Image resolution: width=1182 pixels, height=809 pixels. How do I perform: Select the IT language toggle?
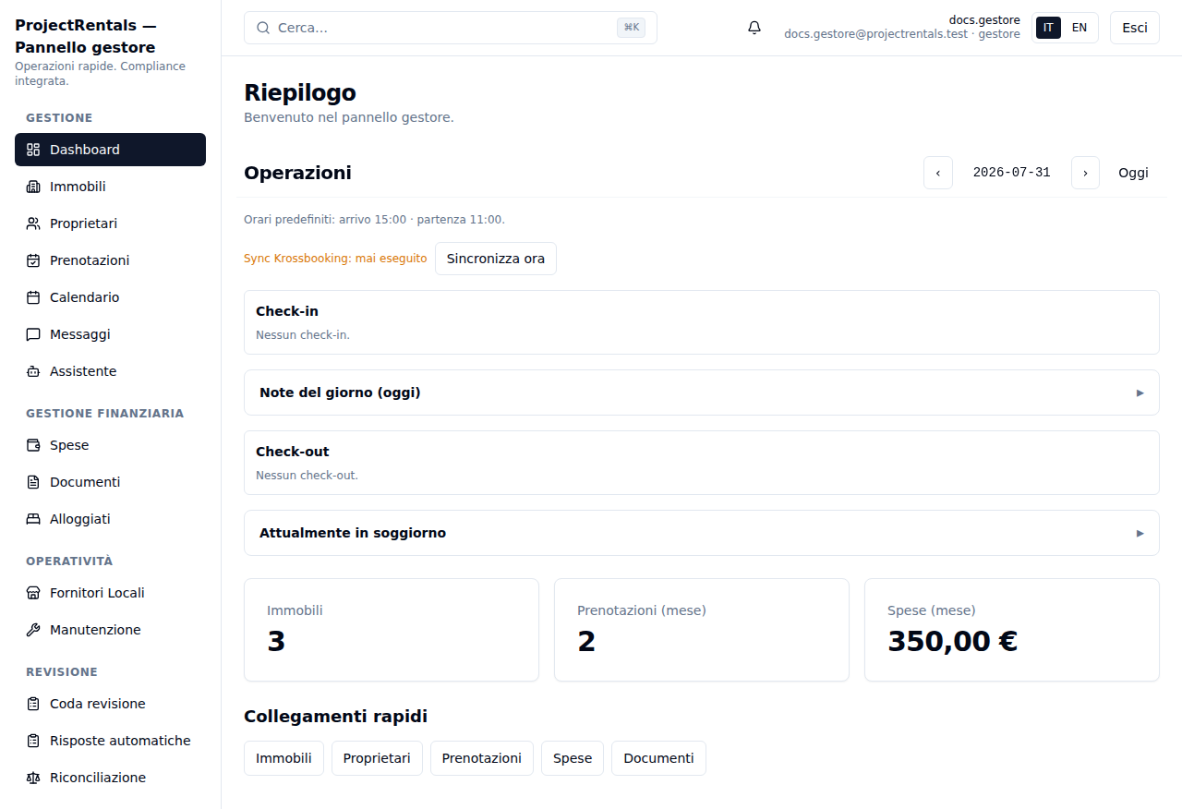[x=1048, y=28]
